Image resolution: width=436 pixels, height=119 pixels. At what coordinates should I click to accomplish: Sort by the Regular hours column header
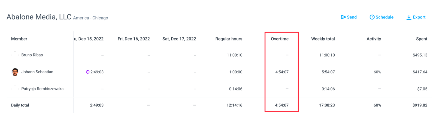coord(229,39)
